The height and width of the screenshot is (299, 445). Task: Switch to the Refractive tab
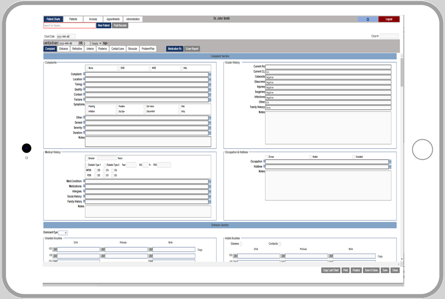point(77,49)
